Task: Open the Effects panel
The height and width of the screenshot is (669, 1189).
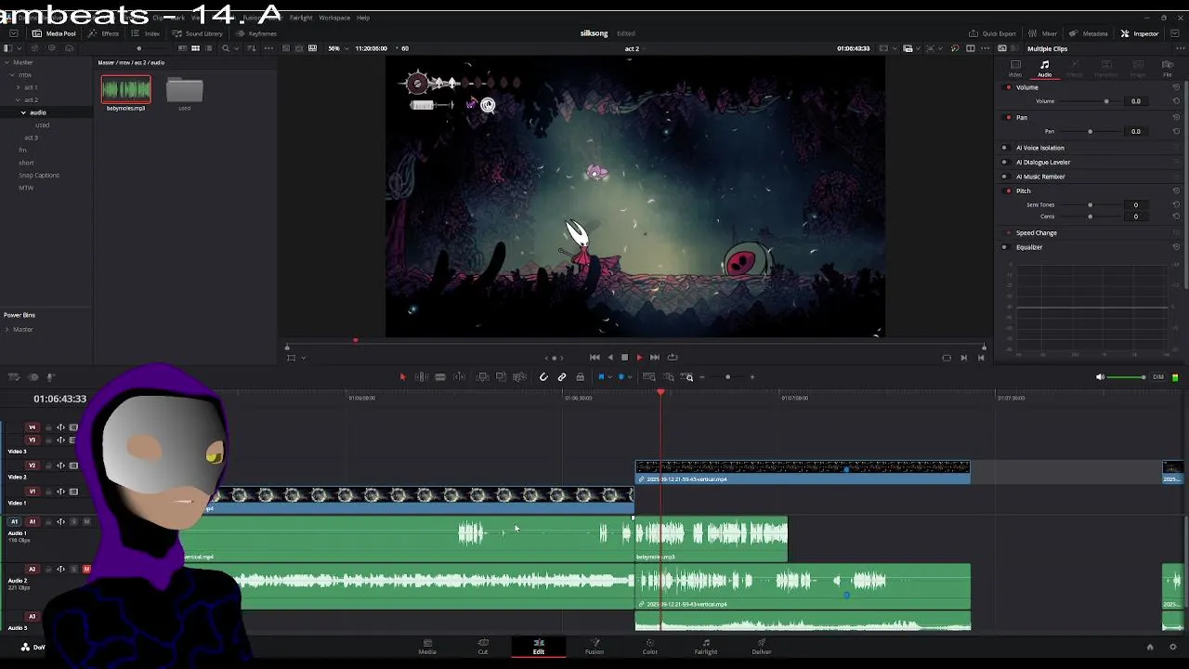Action: tap(104, 33)
